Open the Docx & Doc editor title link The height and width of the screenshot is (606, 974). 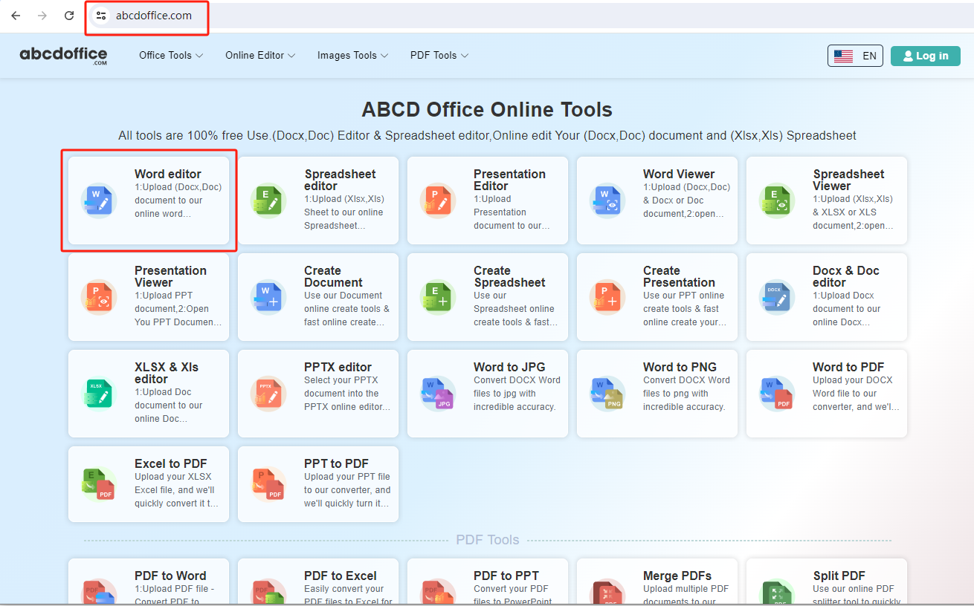(846, 277)
